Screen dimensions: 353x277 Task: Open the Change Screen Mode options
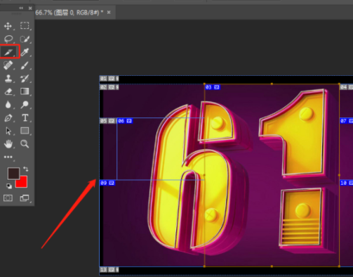[25, 198]
